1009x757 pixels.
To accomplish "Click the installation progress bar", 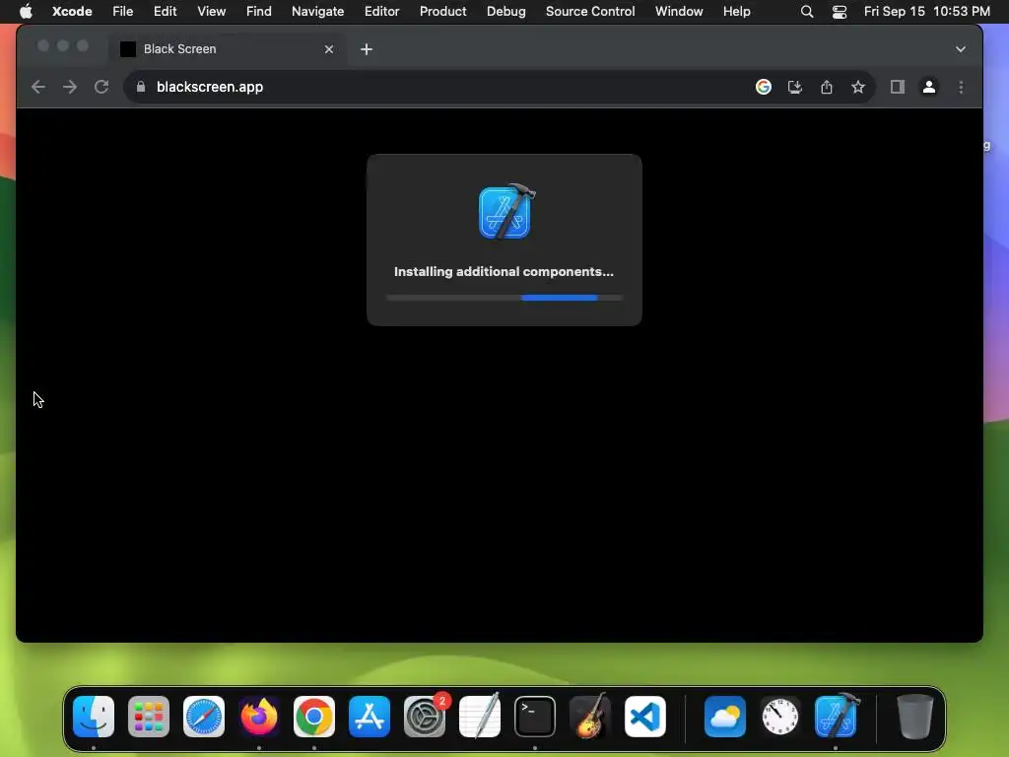I will (x=504, y=298).
